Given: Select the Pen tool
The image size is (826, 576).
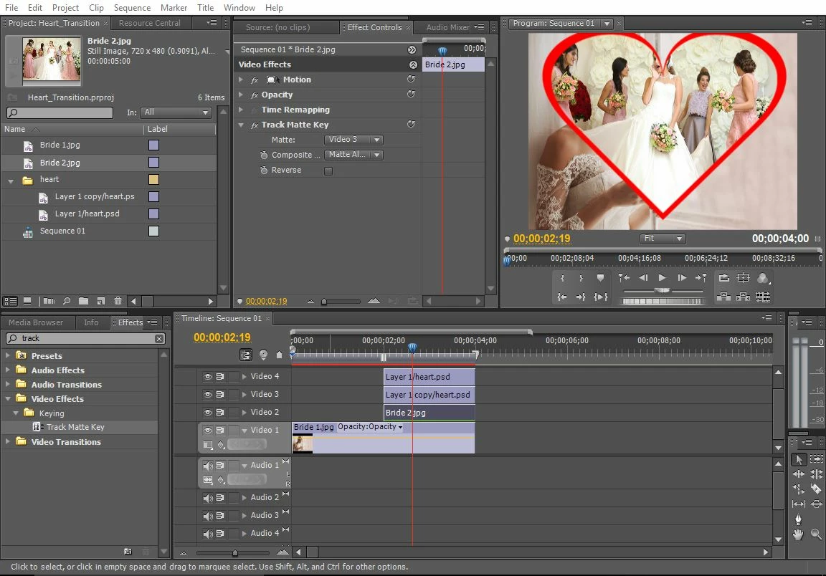Looking at the screenshot, I should click(799, 519).
